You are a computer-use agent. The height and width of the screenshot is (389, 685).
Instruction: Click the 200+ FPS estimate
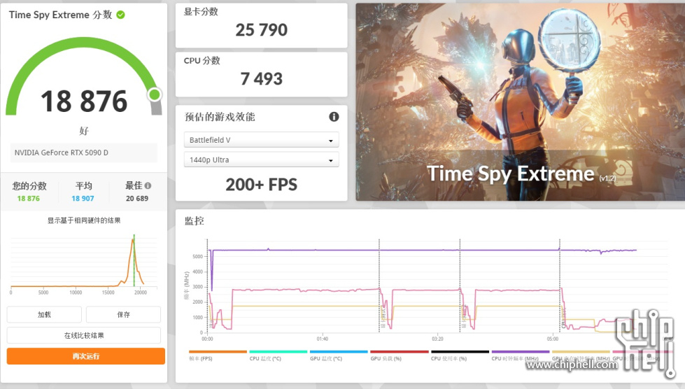pos(261,185)
